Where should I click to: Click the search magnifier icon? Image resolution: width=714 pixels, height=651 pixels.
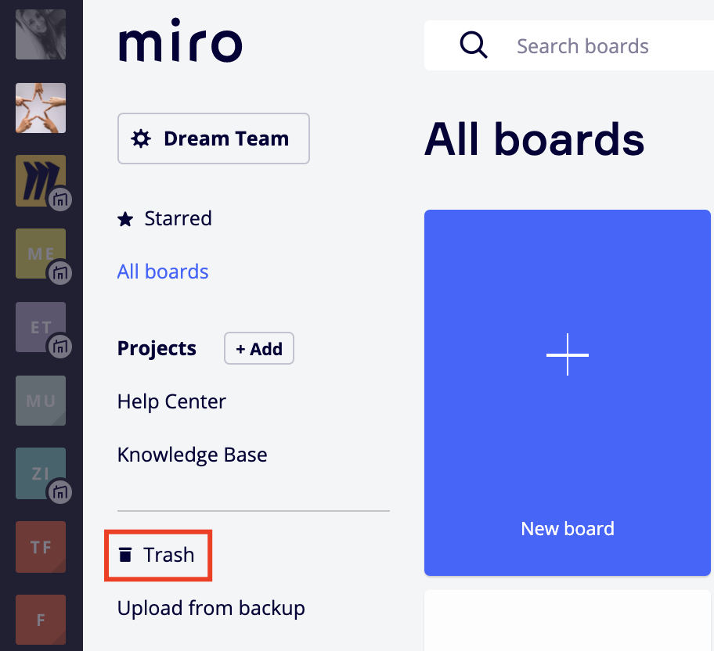click(474, 45)
